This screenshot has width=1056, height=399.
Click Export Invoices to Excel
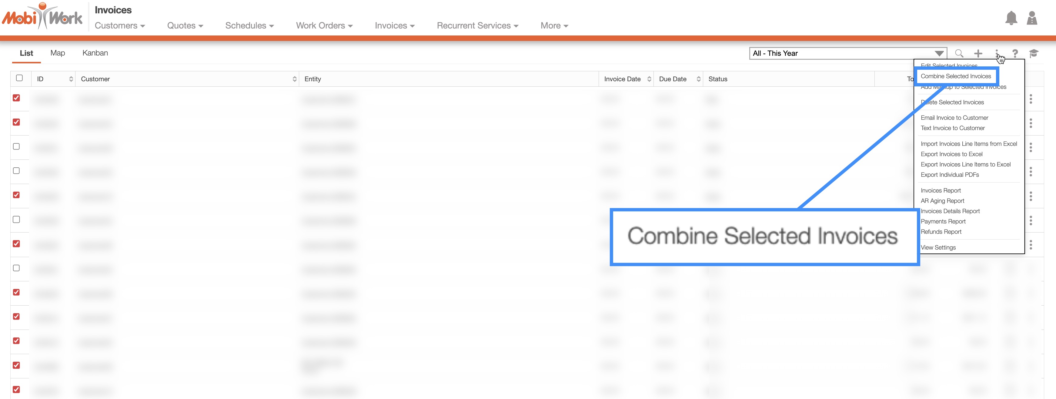tap(951, 154)
